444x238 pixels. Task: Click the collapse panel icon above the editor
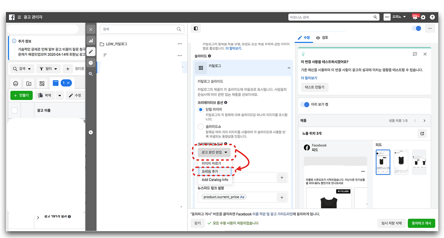(196, 28)
